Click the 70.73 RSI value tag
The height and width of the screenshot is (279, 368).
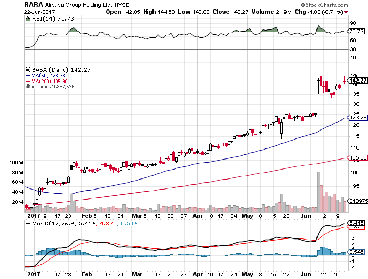coord(356,32)
